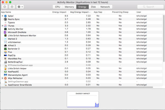Click the Malwarebytes Agent icon

[x=5, y=75]
